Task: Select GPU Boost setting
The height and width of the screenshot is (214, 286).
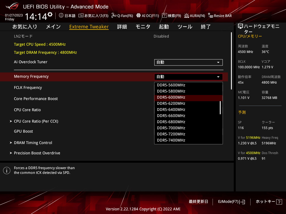Action: (23, 132)
